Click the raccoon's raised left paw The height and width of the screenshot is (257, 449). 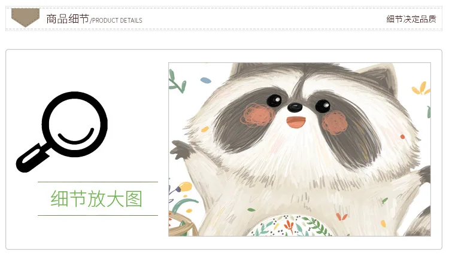coord(180,149)
